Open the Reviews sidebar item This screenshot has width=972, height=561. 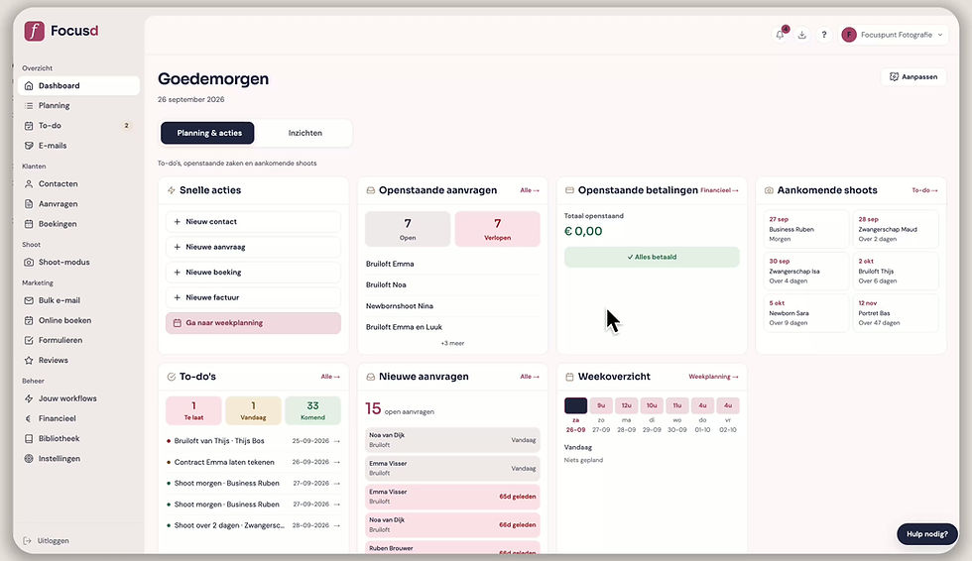point(78,360)
